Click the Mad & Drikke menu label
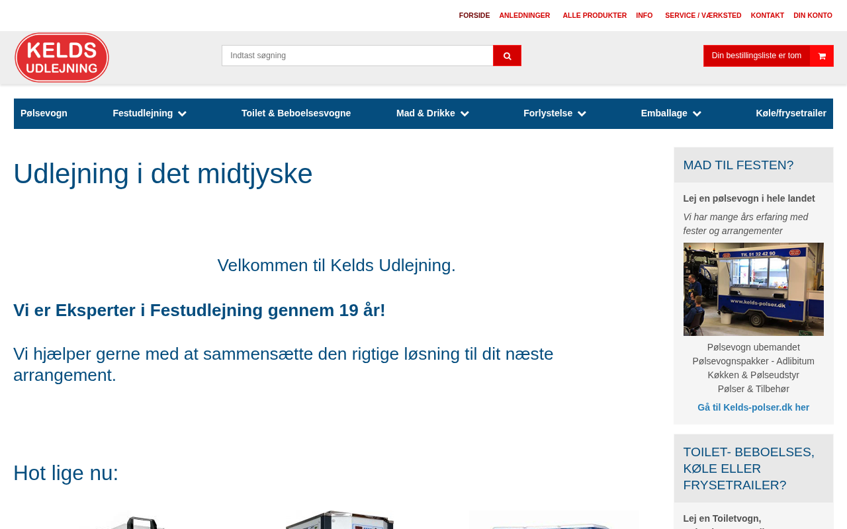The image size is (847, 529). [425, 113]
